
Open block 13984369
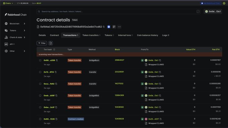119,95
